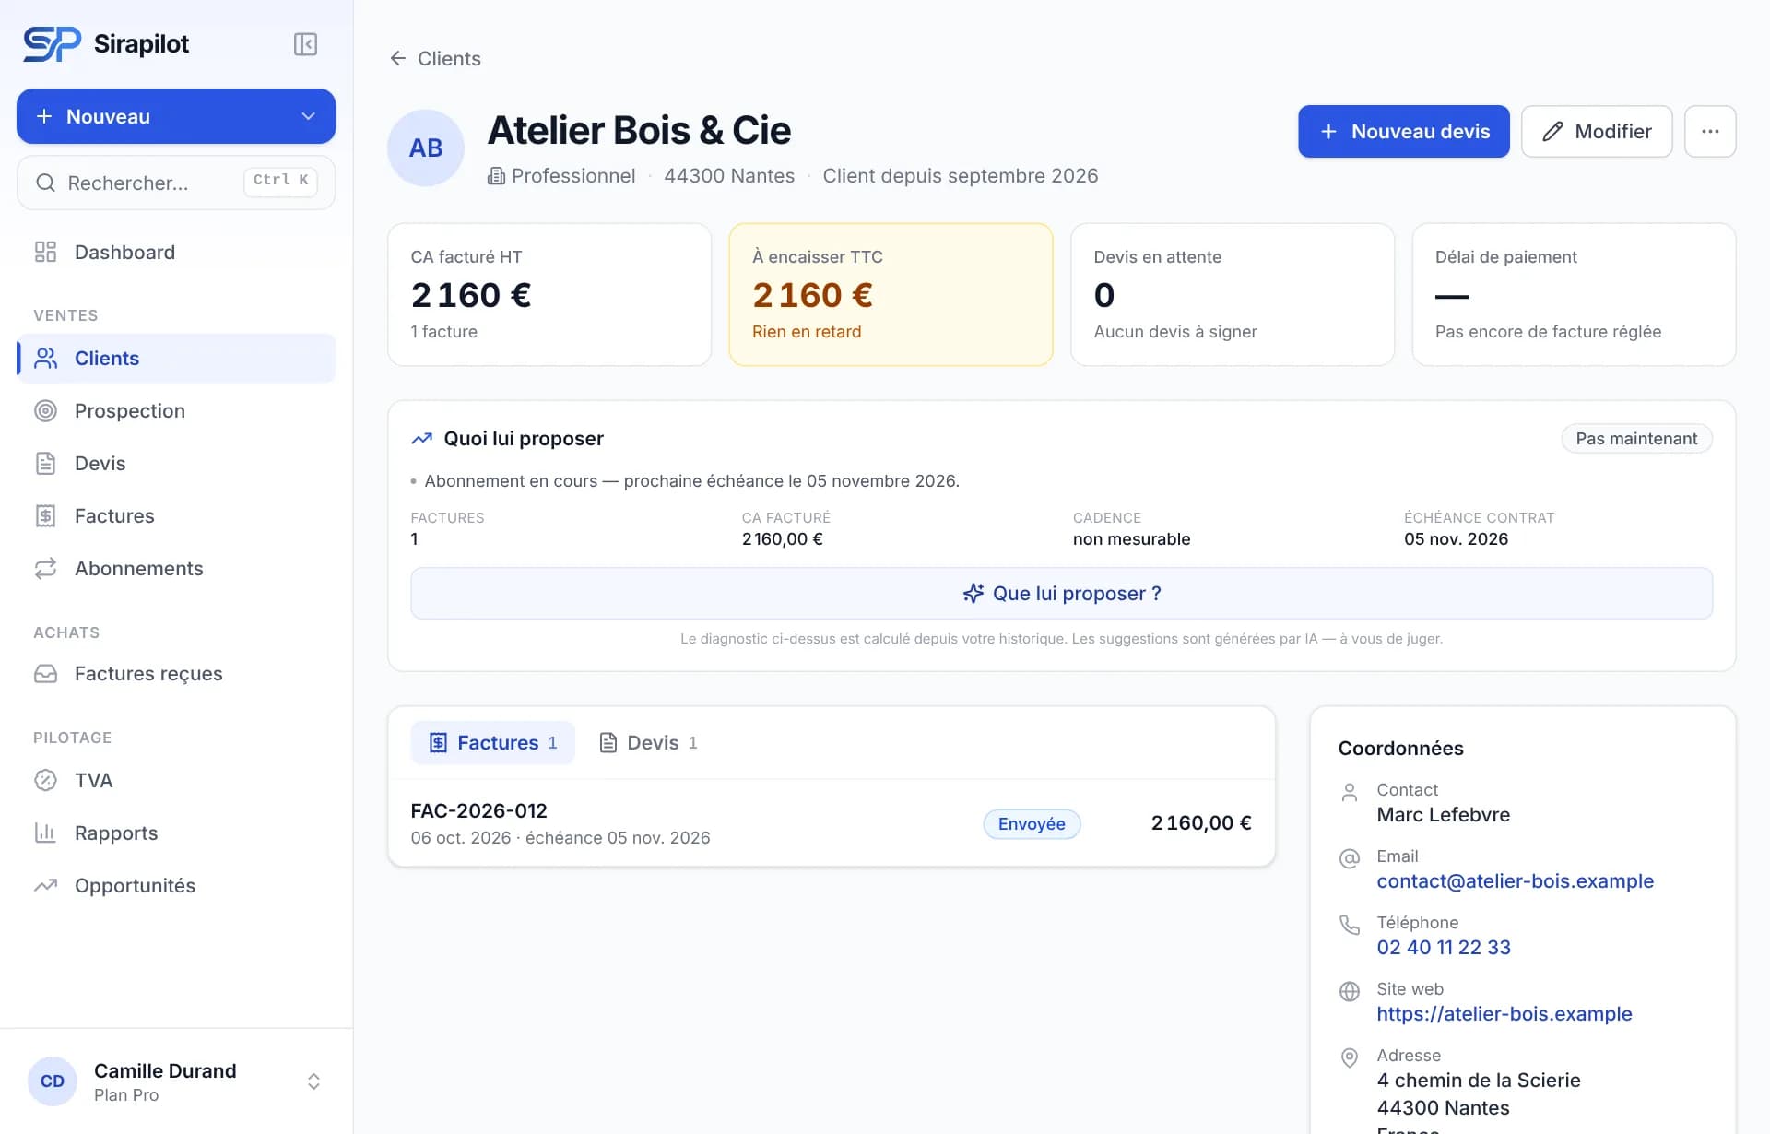Image resolution: width=1770 pixels, height=1134 pixels.
Task: Switch to the Factures tab
Action: [x=493, y=742]
